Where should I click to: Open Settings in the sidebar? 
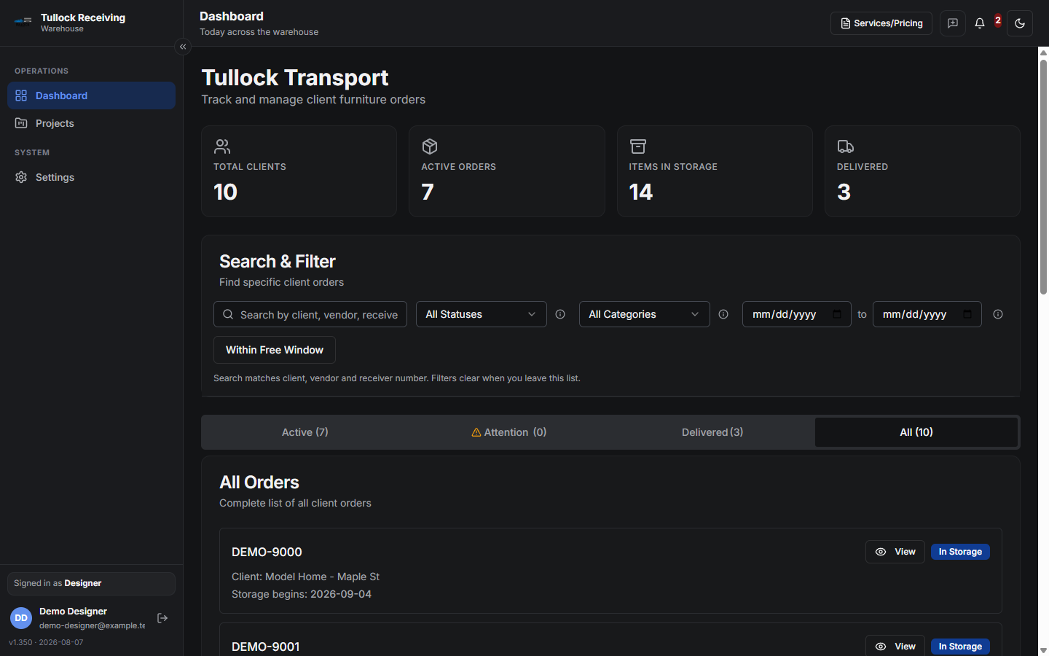point(91,177)
